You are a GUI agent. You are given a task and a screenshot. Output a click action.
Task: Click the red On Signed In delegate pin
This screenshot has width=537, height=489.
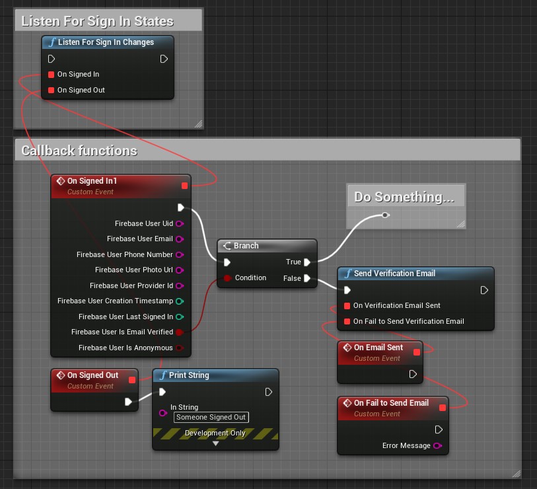[x=51, y=75]
